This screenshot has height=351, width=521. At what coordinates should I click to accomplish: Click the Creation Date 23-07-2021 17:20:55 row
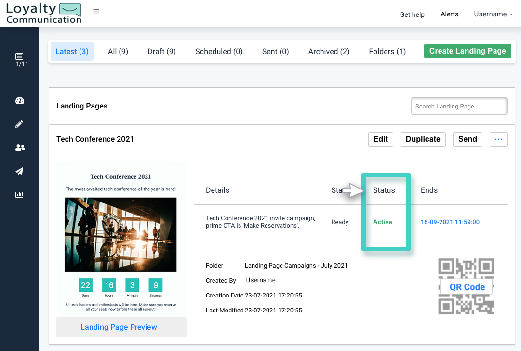(254, 295)
